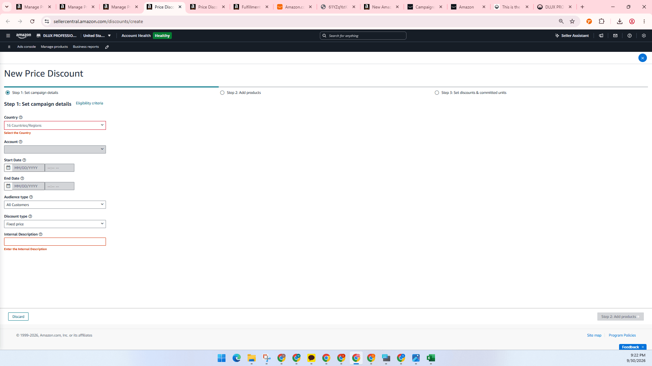Open the settings gear icon in header
The height and width of the screenshot is (366, 652).
[644, 36]
